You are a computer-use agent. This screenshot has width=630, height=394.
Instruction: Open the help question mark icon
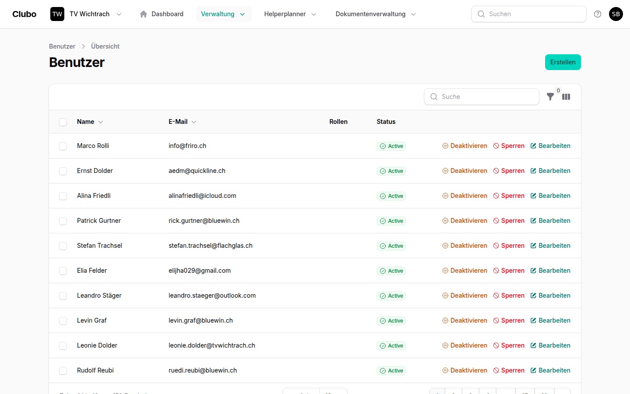598,14
